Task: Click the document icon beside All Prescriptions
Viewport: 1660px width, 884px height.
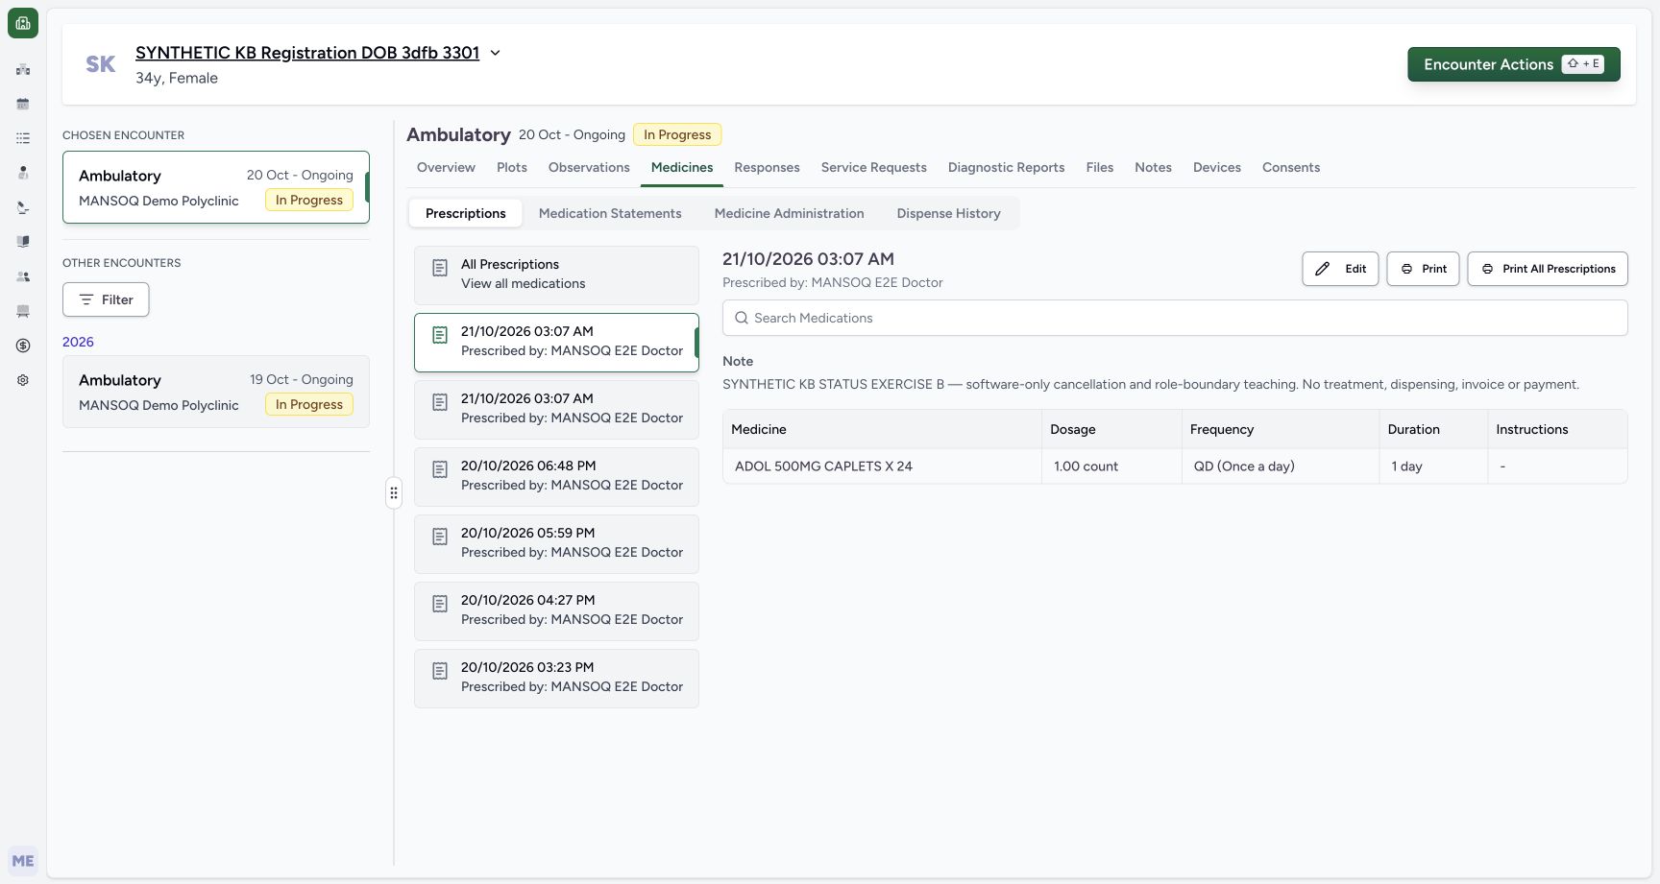Action: (x=440, y=268)
